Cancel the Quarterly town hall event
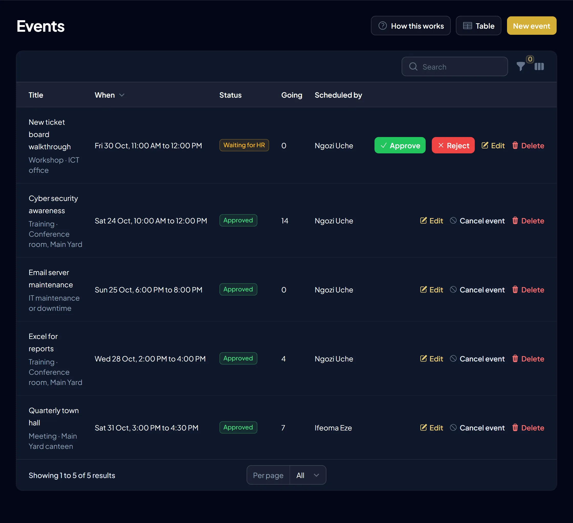 coord(477,428)
